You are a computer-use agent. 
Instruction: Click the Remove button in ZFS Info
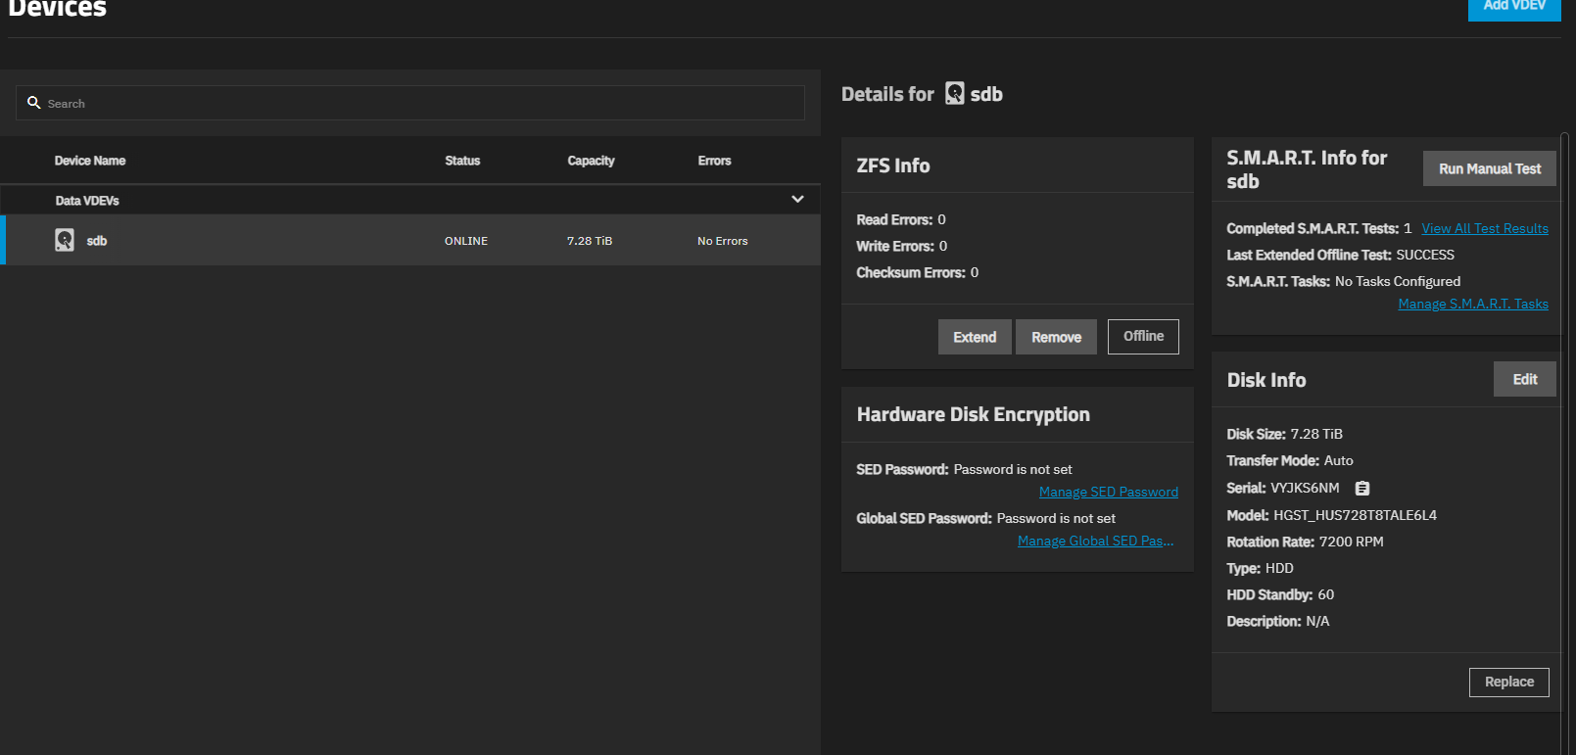(1056, 337)
